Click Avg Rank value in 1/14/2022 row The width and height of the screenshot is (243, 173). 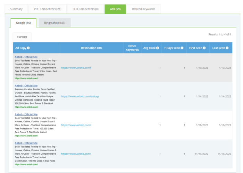pos(160,96)
